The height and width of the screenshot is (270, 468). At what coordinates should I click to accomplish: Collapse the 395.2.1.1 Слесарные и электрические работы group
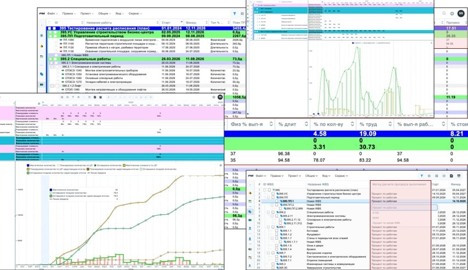coord(52,67)
